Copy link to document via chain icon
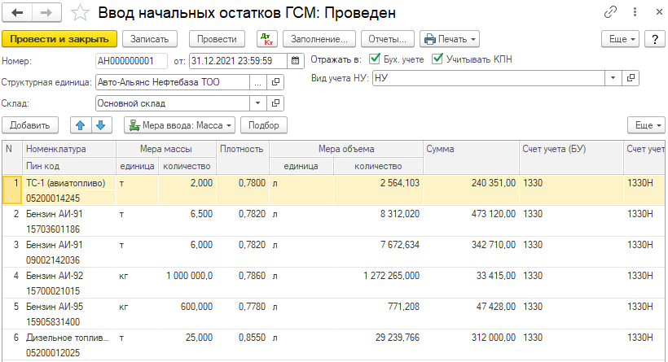This screenshot has width=668, height=362. 610,13
